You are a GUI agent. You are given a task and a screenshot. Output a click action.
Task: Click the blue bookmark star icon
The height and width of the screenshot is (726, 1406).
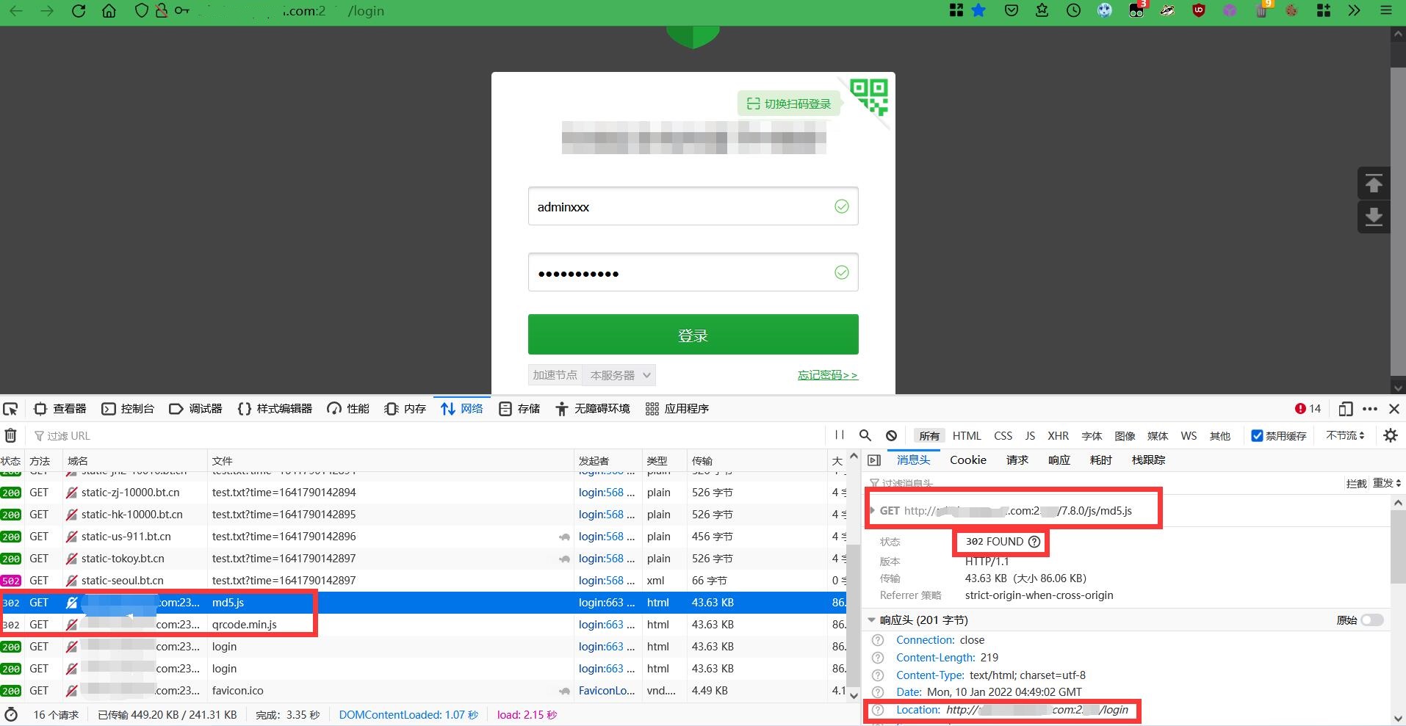coord(978,10)
